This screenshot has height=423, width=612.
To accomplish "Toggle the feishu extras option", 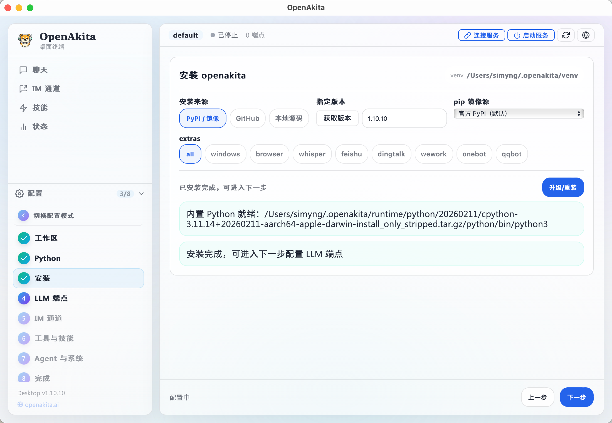I will pos(351,154).
